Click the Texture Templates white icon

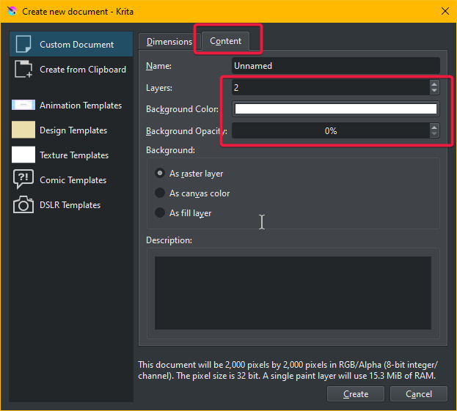pyautogui.click(x=23, y=155)
